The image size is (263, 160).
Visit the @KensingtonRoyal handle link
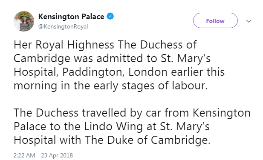tap(63, 26)
